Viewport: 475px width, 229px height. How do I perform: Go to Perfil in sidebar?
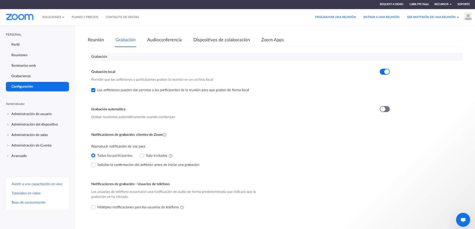click(15, 45)
